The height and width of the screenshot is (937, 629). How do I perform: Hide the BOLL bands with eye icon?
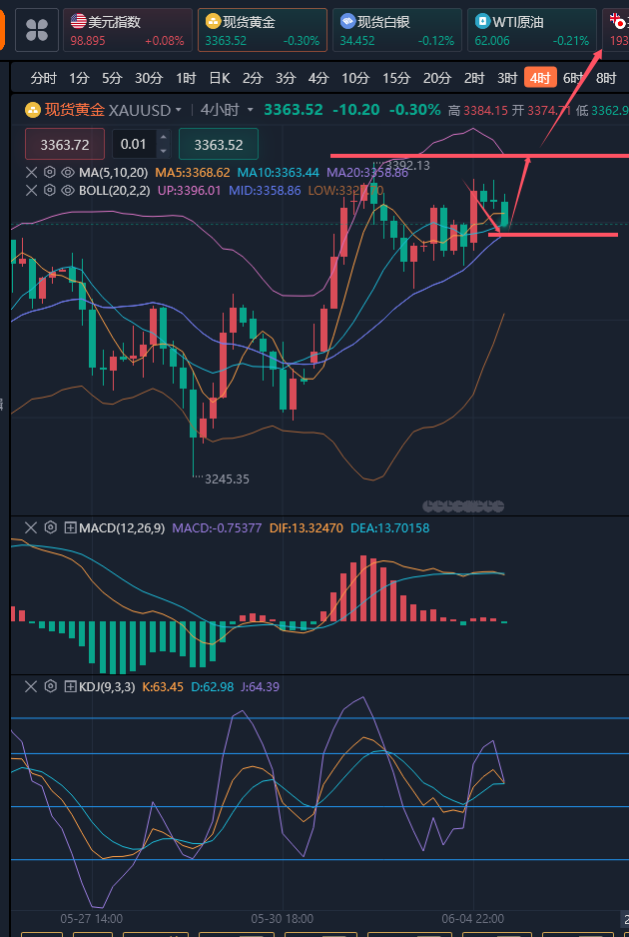coord(67,190)
